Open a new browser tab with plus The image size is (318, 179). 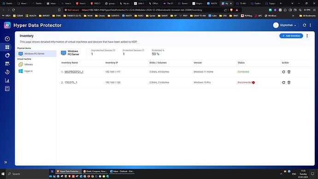[281, 3]
